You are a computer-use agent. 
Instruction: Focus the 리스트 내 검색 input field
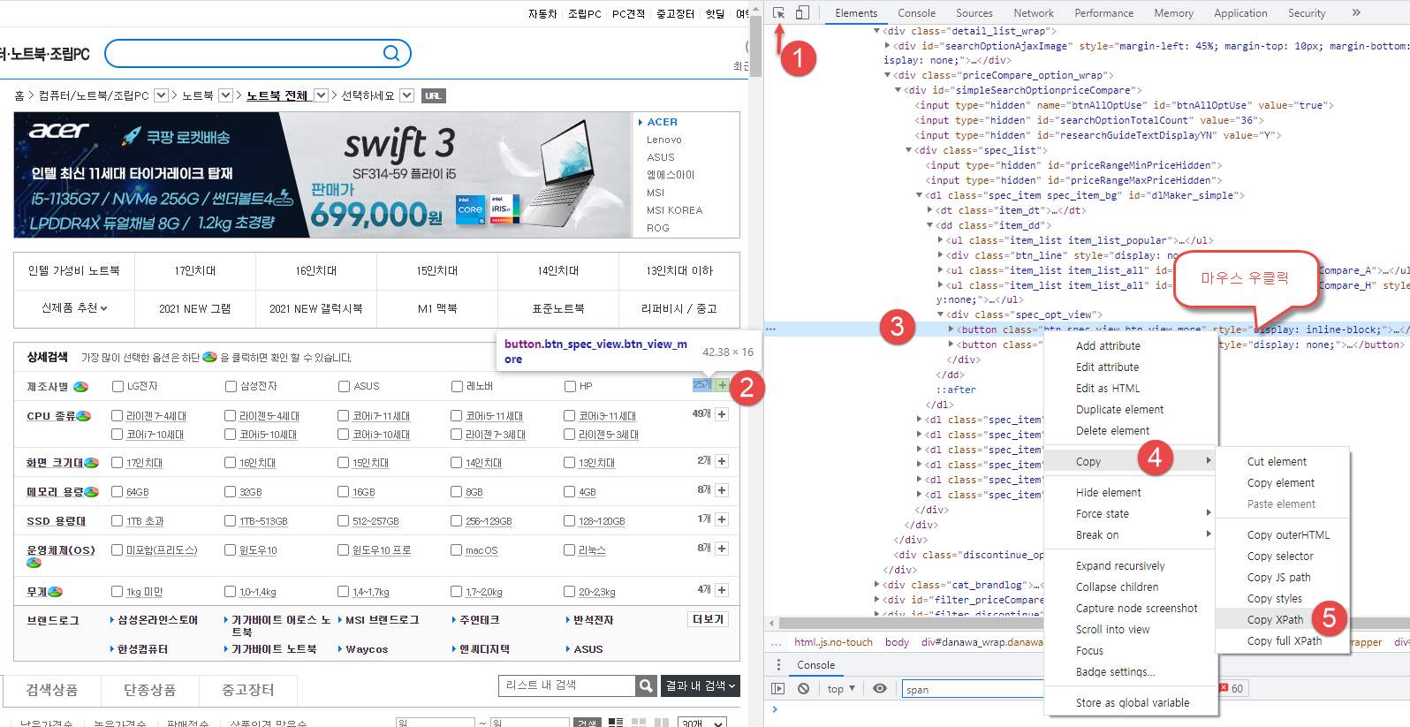coord(567,685)
